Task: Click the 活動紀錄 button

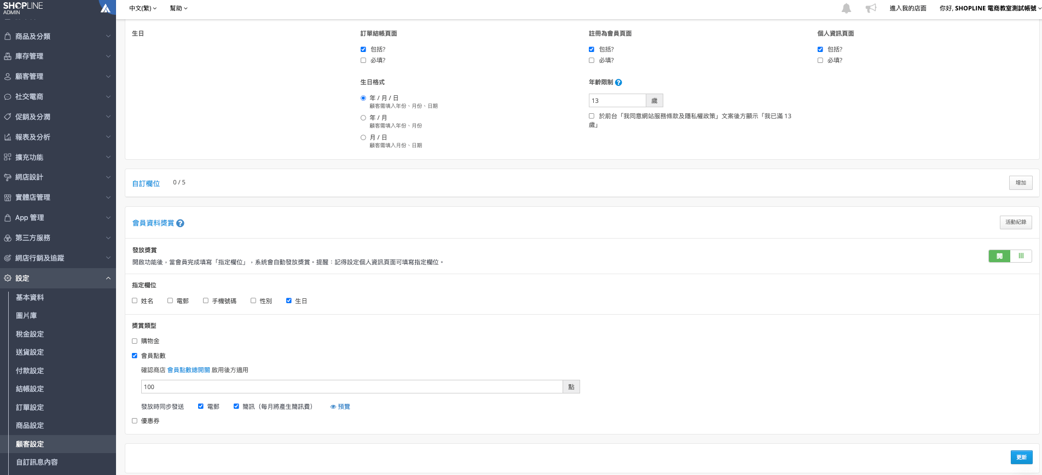Action: 1016,222
